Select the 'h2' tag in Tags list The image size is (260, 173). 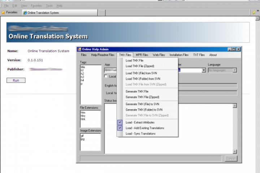click(82, 74)
